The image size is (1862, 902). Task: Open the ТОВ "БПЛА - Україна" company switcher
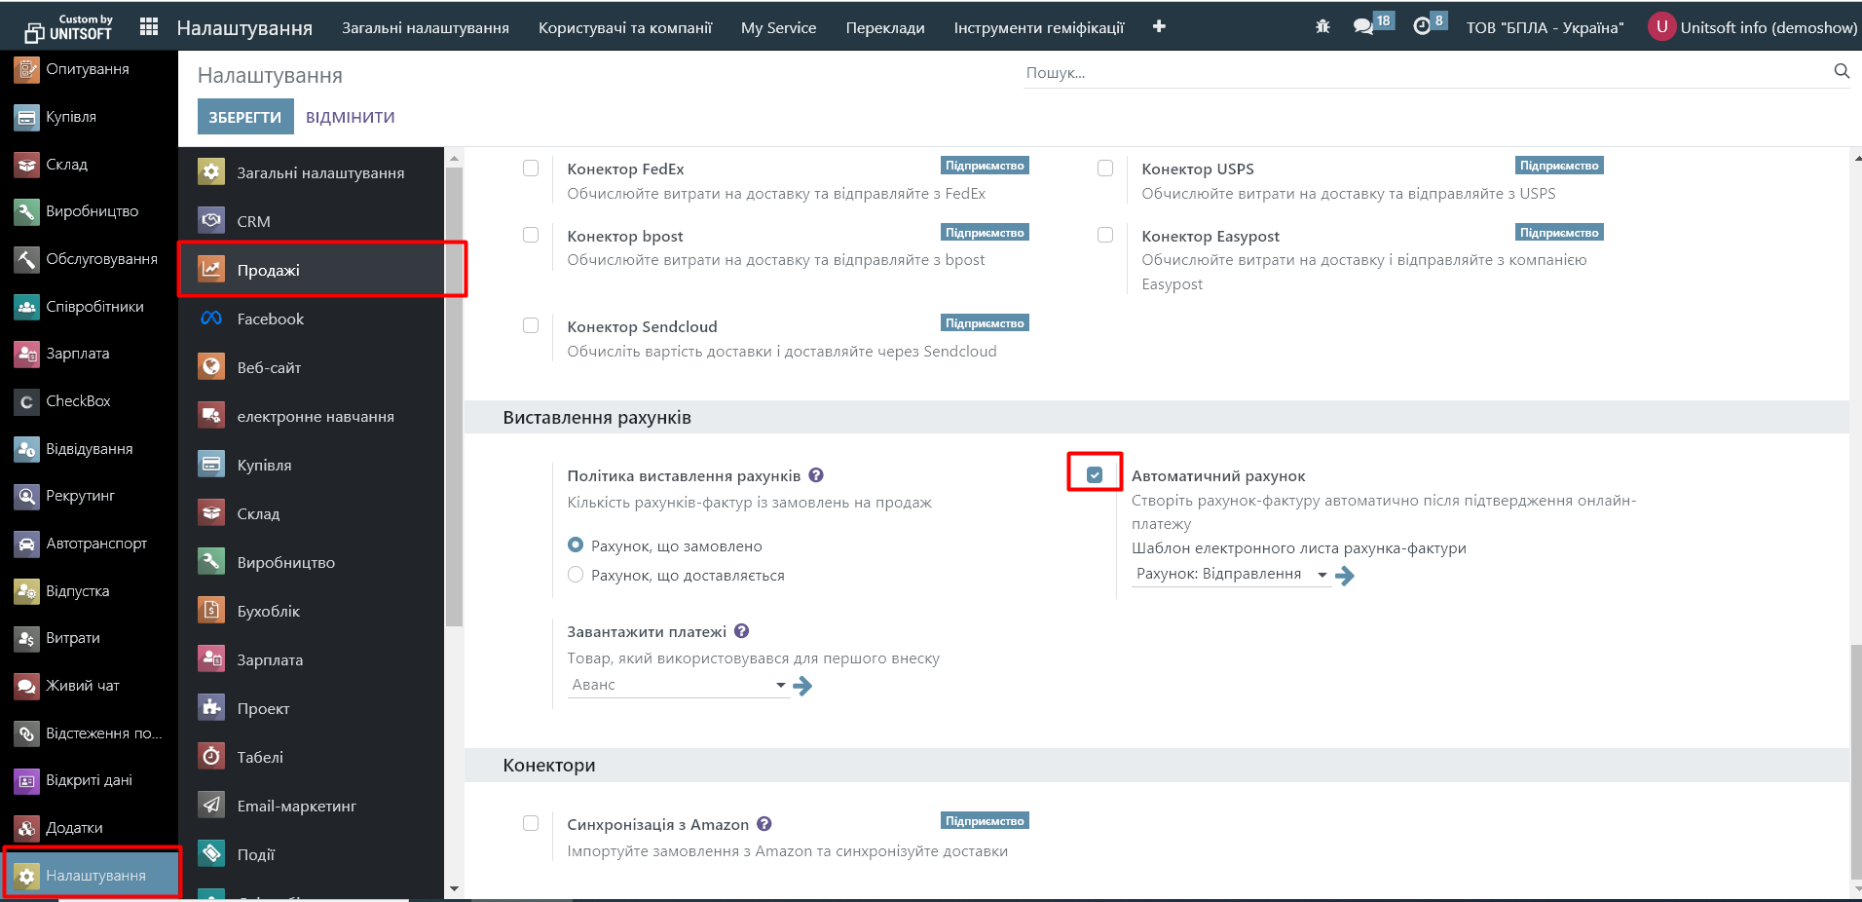(x=1545, y=27)
